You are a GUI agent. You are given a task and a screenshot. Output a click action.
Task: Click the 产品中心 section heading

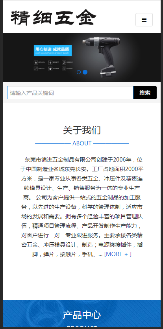tap(82, 315)
